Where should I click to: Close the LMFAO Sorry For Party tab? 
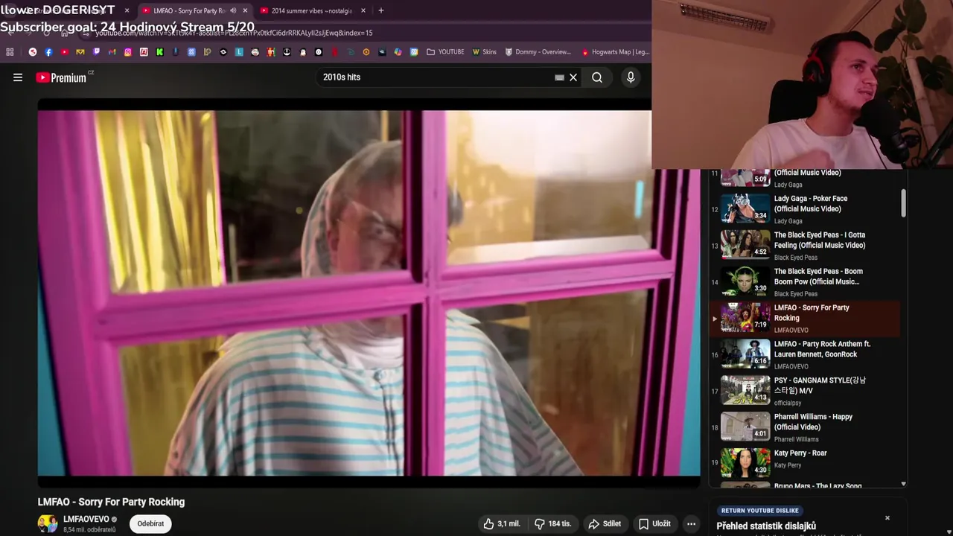(x=246, y=10)
